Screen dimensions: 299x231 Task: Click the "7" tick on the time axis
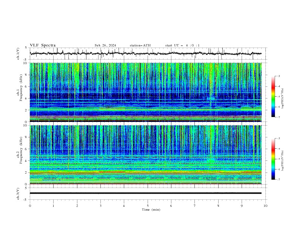[195, 206]
